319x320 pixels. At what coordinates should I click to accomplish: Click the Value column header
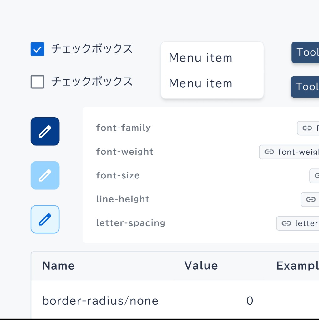point(201,266)
